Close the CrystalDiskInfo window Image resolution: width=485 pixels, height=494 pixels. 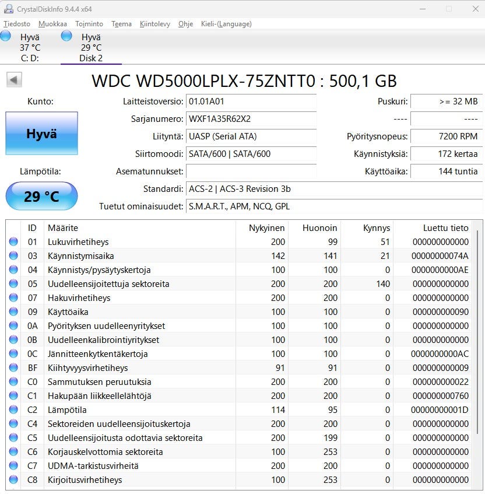point(476,9)
